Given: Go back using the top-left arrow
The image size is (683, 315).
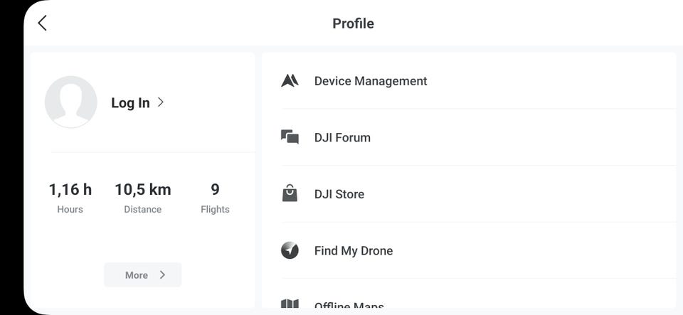Looking at the screenshot, I should [x=42, y=23].
